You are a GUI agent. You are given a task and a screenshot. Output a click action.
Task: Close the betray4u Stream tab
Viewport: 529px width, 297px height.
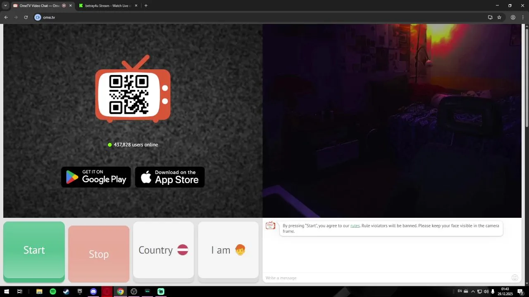[x=137, y=6]
